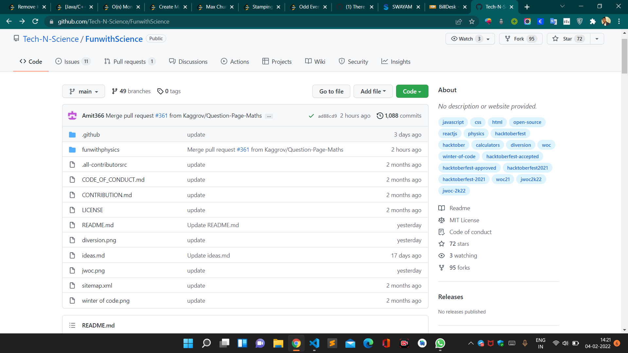Open the Pull requests tab
Screen dimensions: 628x353
tap(130, 61)
